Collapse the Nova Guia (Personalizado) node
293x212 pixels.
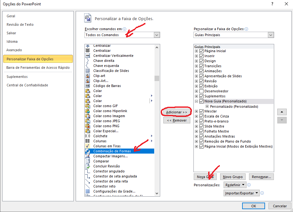pos(196,101)
